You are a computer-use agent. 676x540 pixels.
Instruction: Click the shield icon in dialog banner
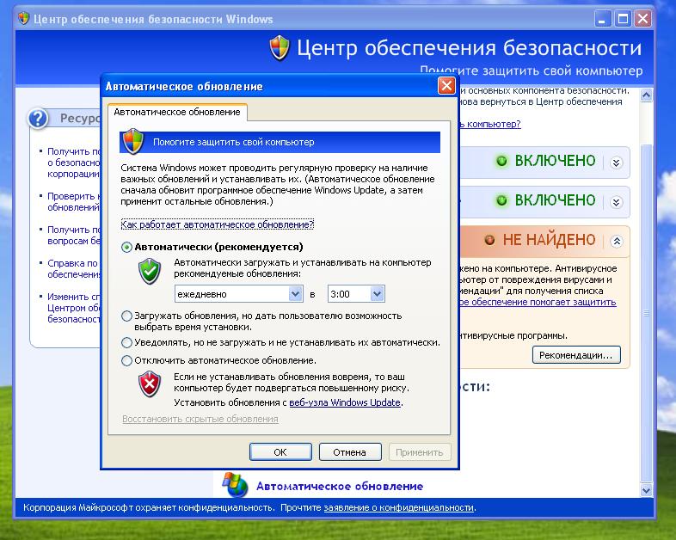pyautogui.click(x=132, y=142)
